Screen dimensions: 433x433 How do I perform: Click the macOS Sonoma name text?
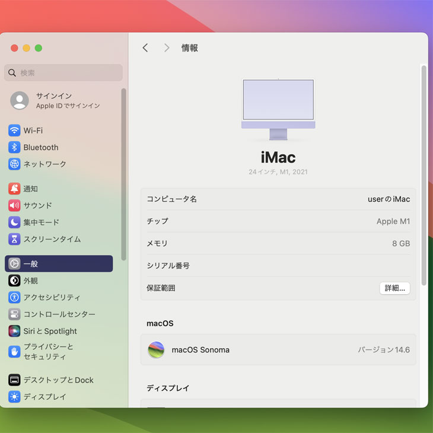pos(200,349)
